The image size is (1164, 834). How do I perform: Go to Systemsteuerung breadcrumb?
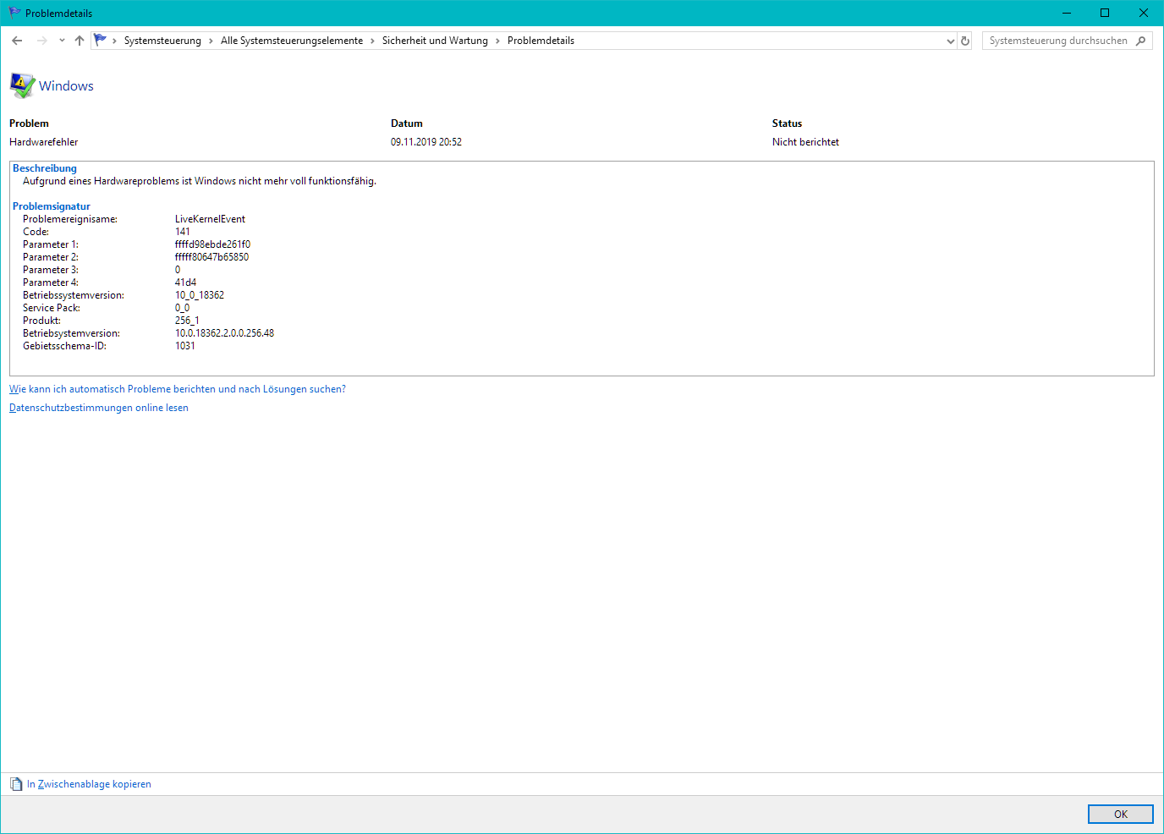162,41
